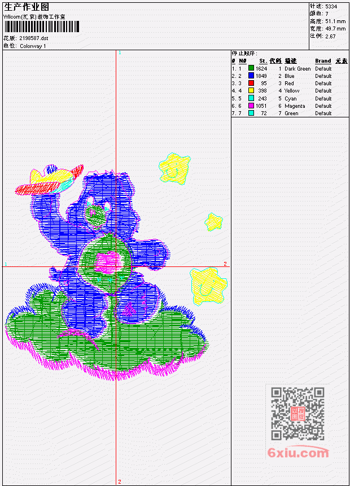This screenshot has width=350, height=486.
Task: Click the swatch in the Green row 7
Action: [251, 113]
